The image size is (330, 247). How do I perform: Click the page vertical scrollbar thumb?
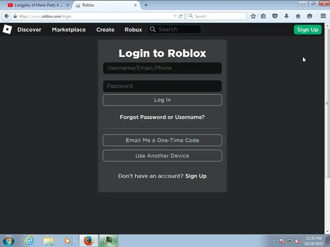(327, 103)
